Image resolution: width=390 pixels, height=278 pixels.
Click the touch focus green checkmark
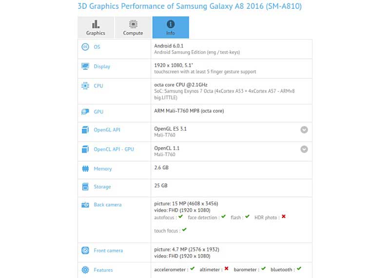[x=184, y=230]
